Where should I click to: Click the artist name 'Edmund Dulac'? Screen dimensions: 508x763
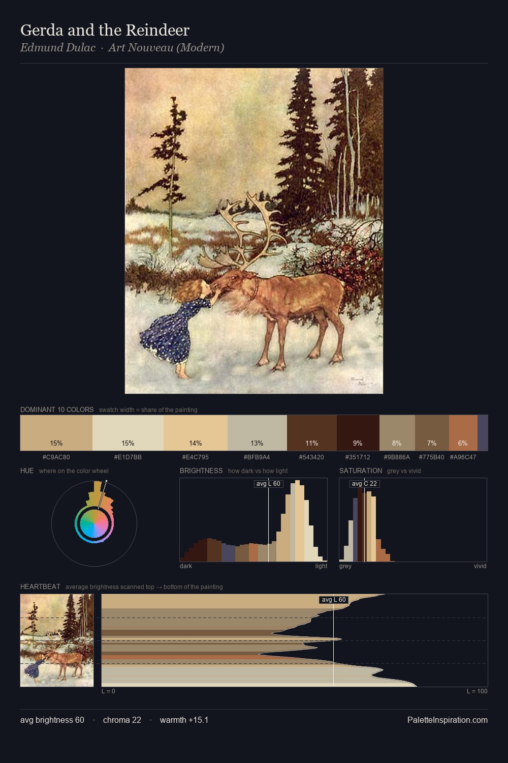tap(58, 48)
